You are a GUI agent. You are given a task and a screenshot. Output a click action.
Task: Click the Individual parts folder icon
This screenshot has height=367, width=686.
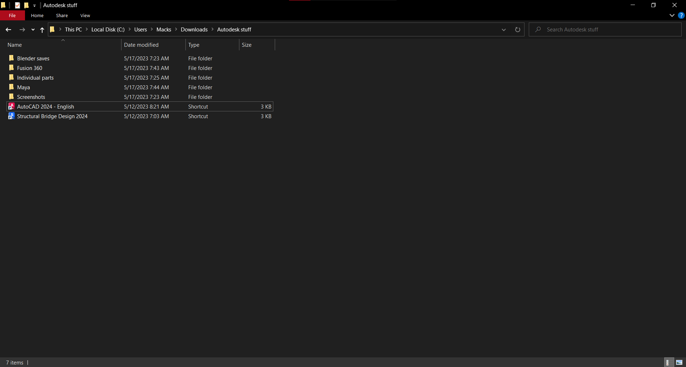coord(11,77)
